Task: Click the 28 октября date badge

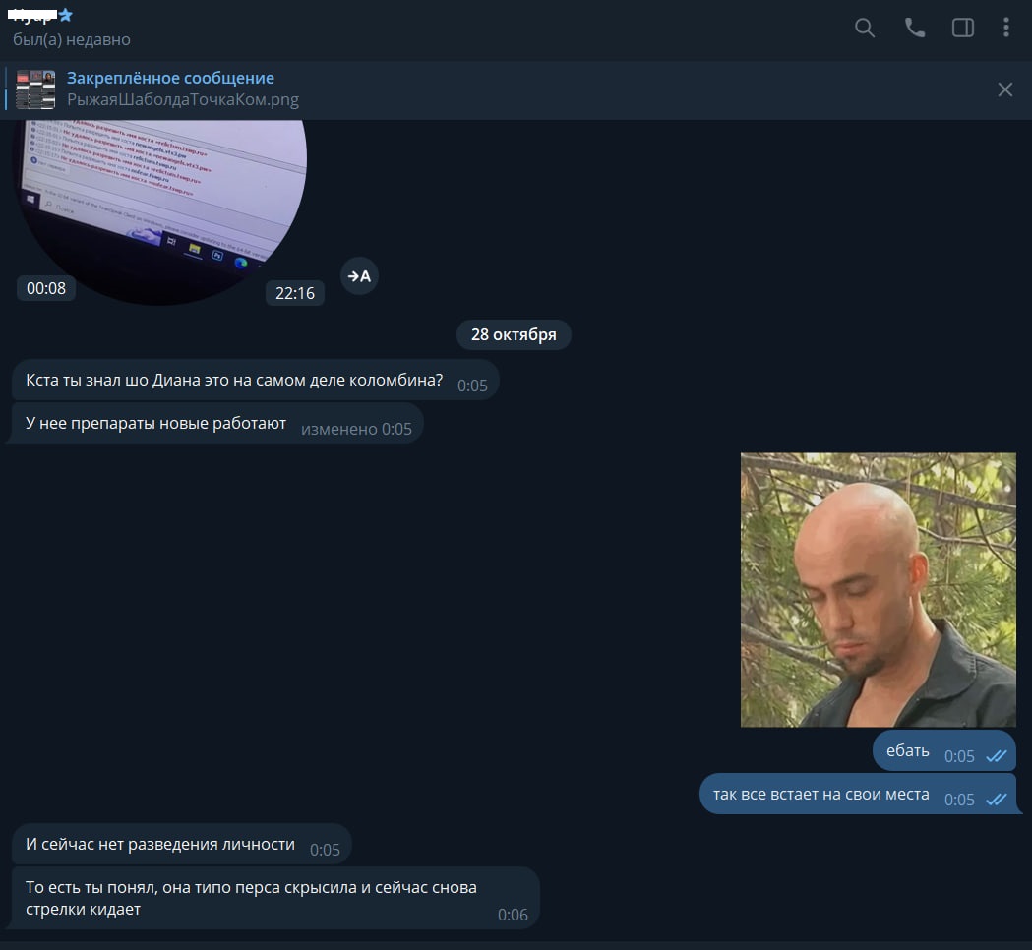Action: pos(514,334)
